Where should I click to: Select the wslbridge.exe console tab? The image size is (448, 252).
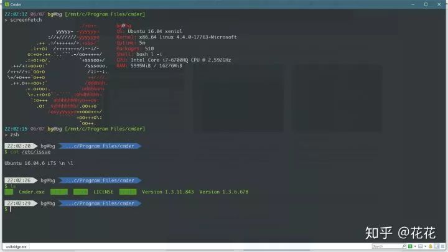[16, 246]
